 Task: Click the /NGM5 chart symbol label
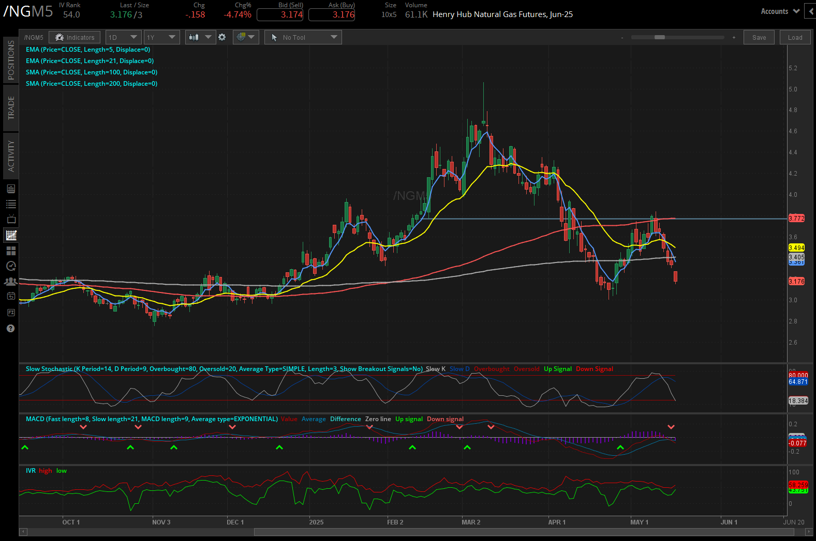coord(34,37)
